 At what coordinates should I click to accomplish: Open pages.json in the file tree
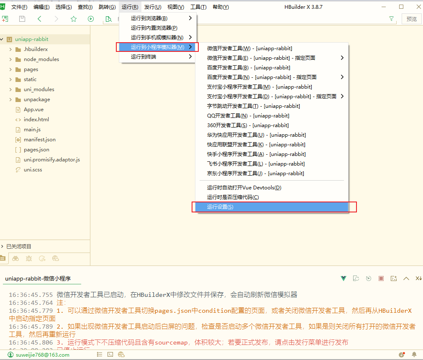[36, 150]
